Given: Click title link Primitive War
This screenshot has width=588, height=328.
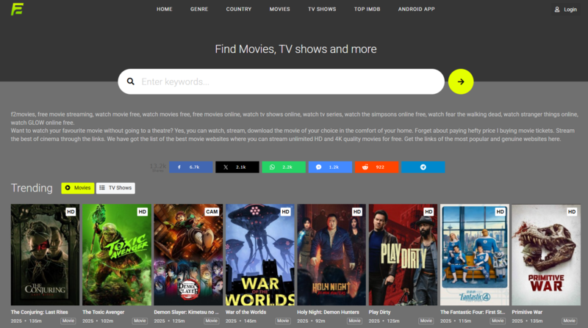Looking at the screenshot, I should 527,312.
